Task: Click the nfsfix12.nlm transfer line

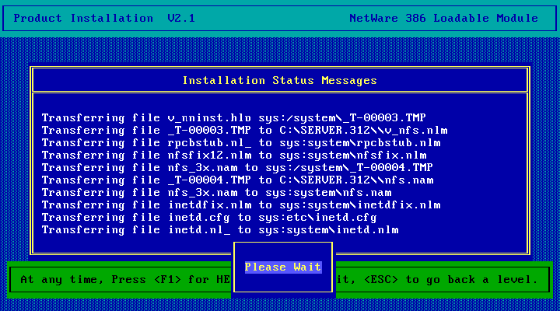Action: (234, 155)
